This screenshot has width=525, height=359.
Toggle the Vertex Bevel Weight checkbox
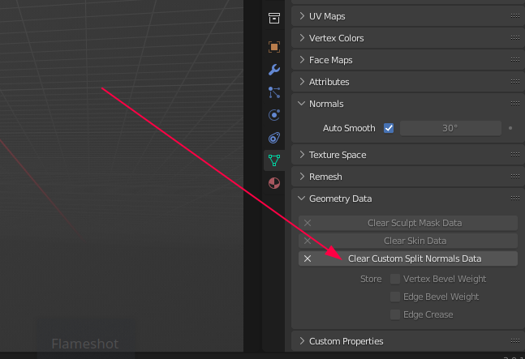coord(395,279)
